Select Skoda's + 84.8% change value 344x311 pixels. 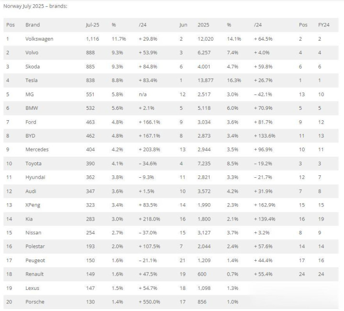(148, 67)
